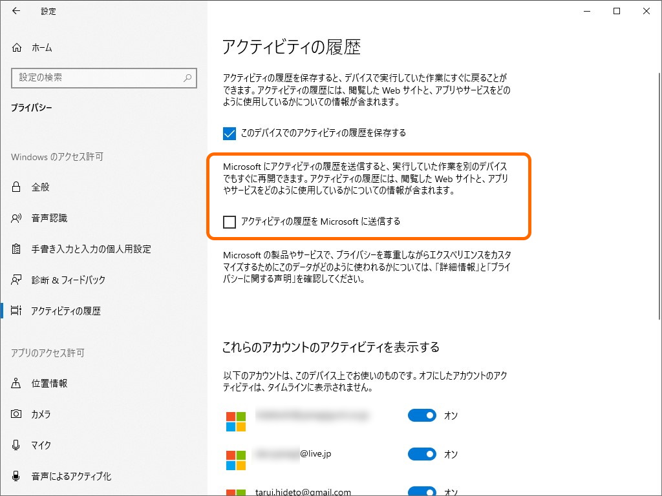The width and height of the screenshot is (662, 496).
Task: Click the プライバシー section heading
Action: click(30, 108)
